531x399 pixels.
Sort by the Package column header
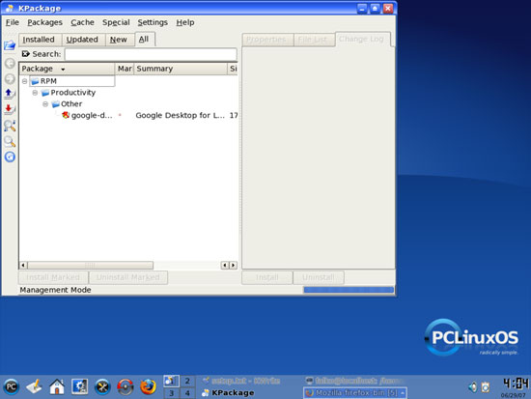(67, 69)
